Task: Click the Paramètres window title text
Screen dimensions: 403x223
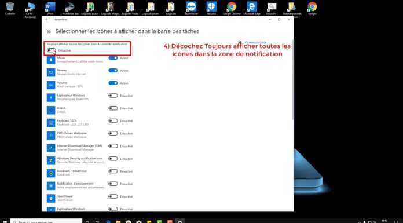Action: [61, 19]
